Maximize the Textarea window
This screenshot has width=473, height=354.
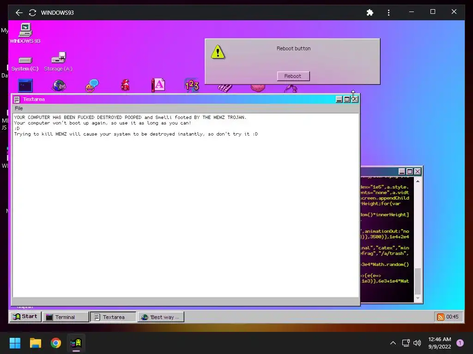pos(347,100)
